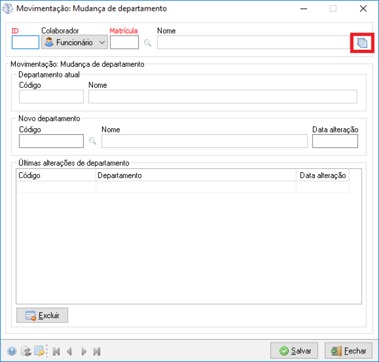Go to the previous record
The width and height of the screenshot is (379, 362).
coord(69,351)
